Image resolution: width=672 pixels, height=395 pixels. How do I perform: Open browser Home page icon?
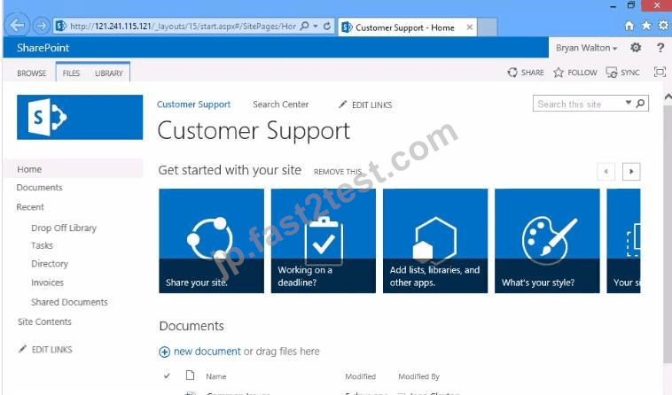point(629,26)
